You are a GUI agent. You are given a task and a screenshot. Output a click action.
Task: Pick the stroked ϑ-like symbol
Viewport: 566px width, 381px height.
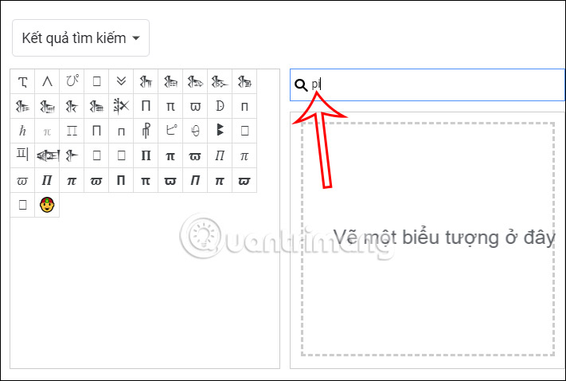195,131
